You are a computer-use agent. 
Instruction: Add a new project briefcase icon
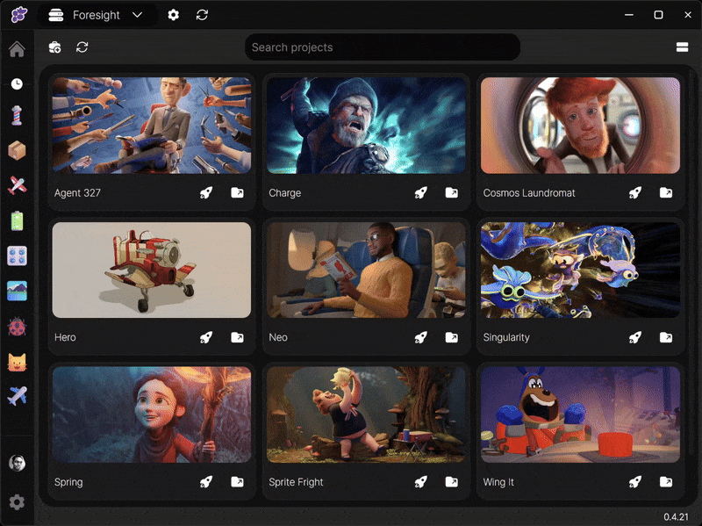click(54, 47)
